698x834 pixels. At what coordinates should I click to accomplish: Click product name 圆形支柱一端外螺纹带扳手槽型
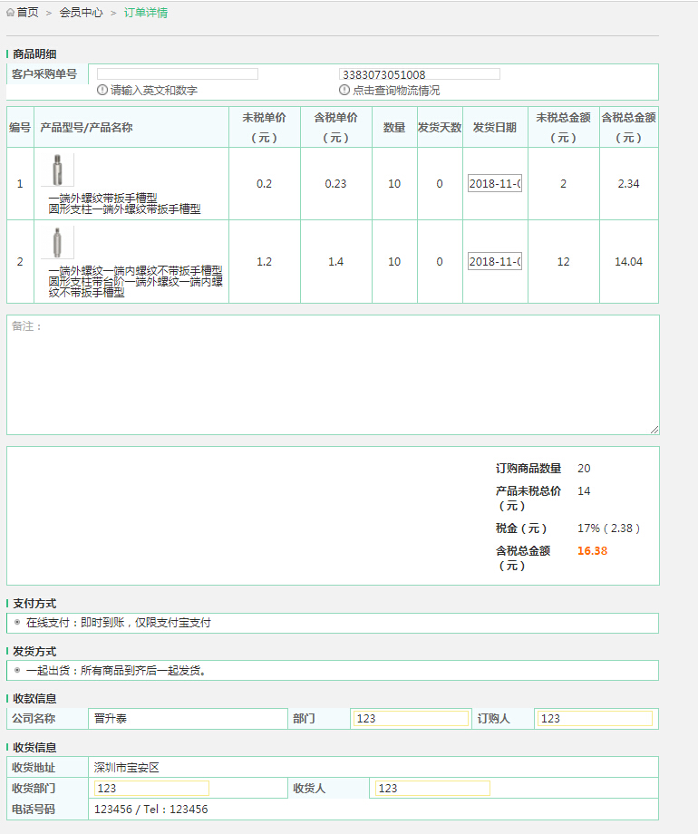(x=124, y=209)
